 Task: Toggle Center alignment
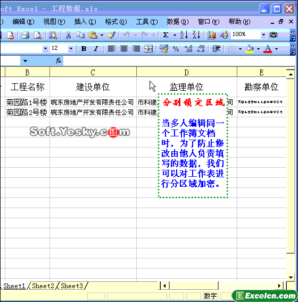(124, 49)
